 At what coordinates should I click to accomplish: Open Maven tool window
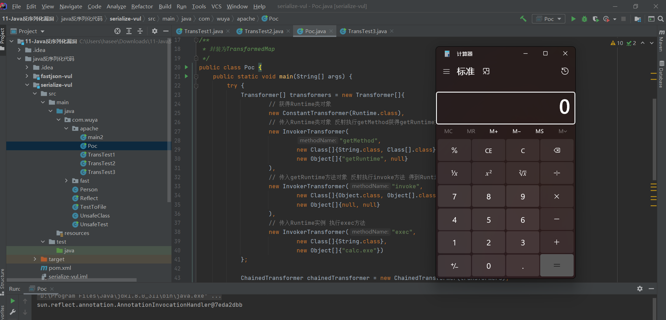point(661,41)
